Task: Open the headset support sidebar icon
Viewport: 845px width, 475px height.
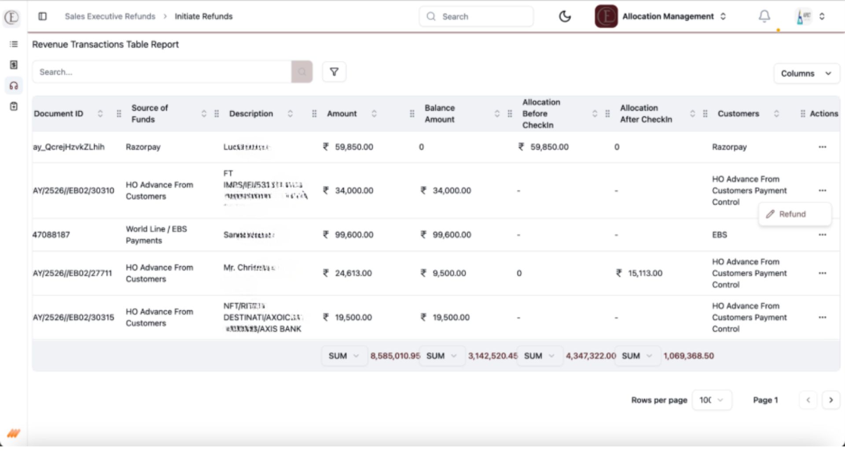Action: 14,86
